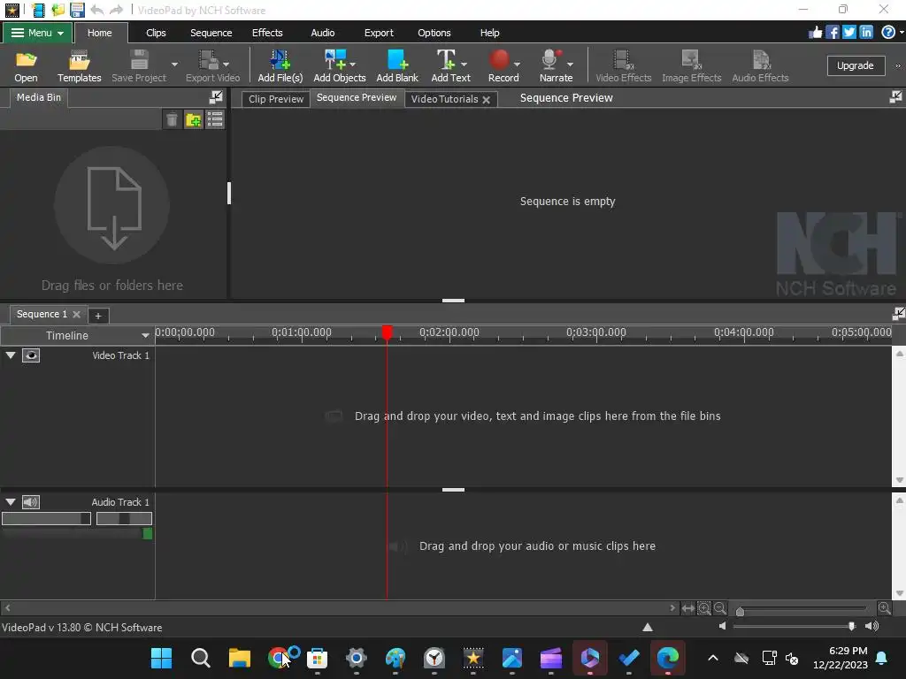The height and width of the screenshot is (679, 906).
Task: Click the timeline zoom out magnifier
Action: point(719,607)
